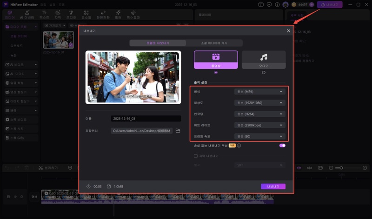Open 스톡 사진 in sidebar
The height and width of the screenshot is (219, 372).
21,129
